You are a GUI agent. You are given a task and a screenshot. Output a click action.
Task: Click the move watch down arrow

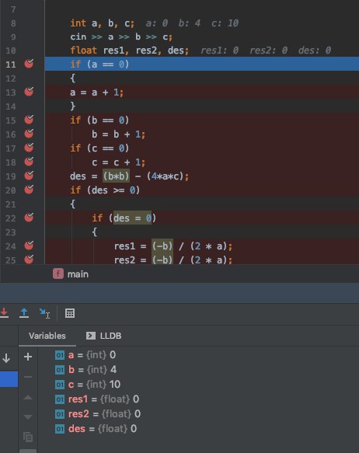pos(28,417)
